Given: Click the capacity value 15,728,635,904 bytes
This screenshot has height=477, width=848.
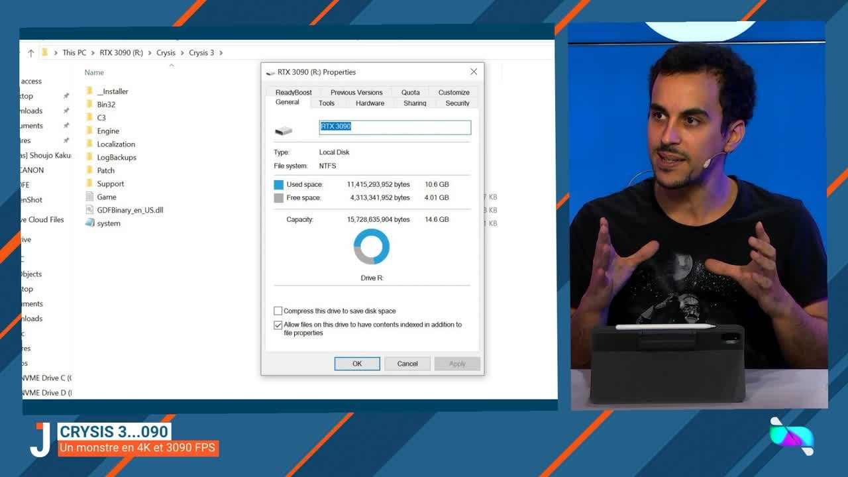Looking at the screenshot, I should click(x=378, y=219).
